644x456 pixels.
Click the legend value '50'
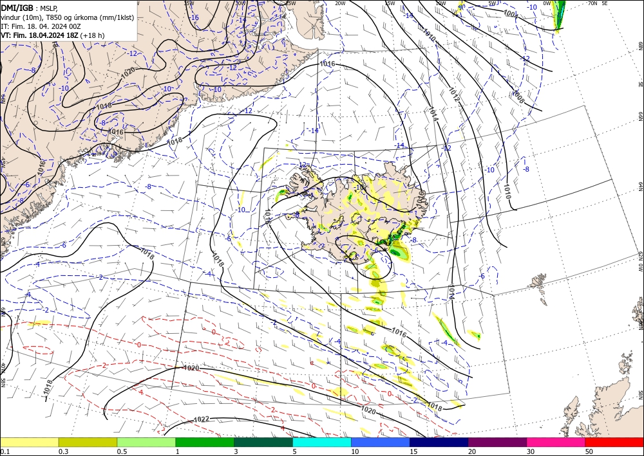tap(589, 451)
